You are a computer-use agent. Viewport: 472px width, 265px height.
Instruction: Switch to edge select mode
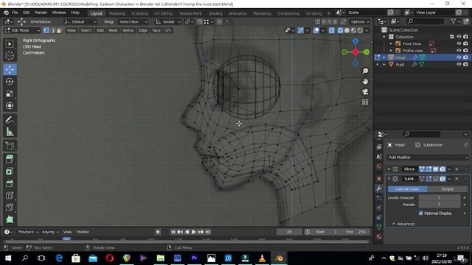click(x=52, y=30)
